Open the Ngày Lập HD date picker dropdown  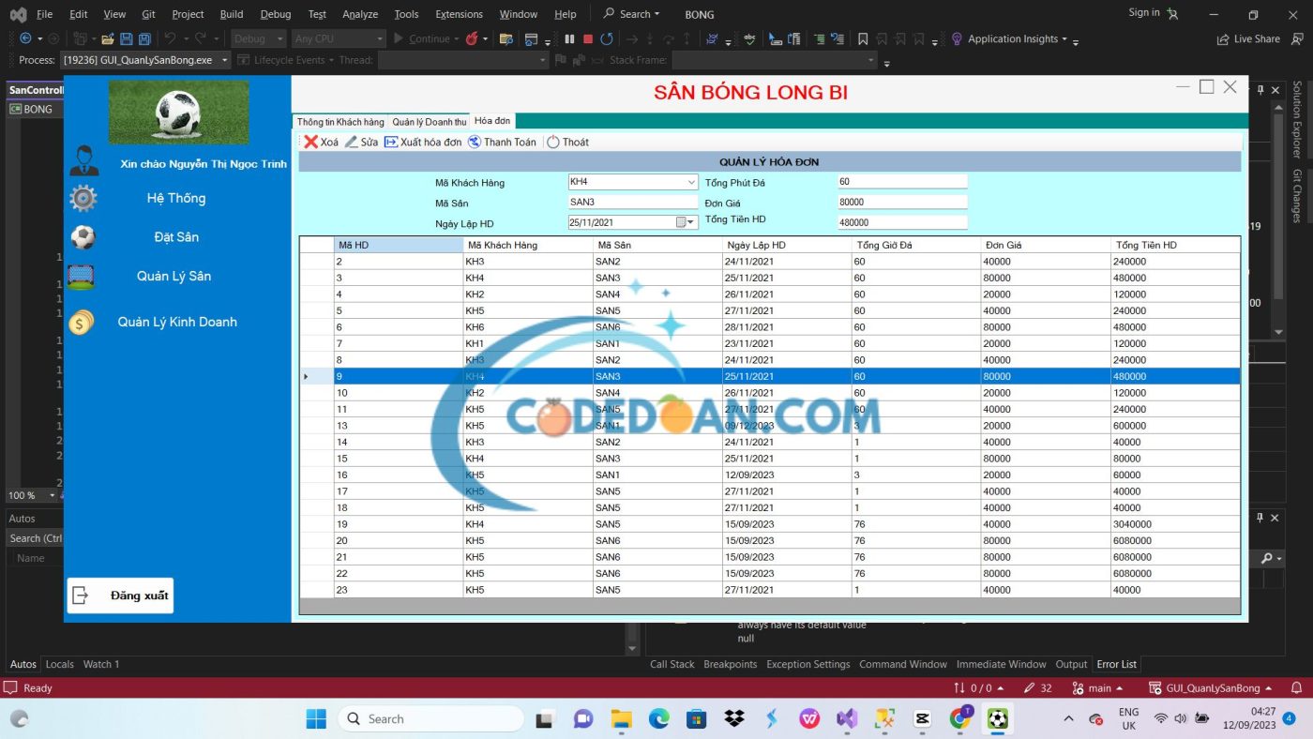691,222
